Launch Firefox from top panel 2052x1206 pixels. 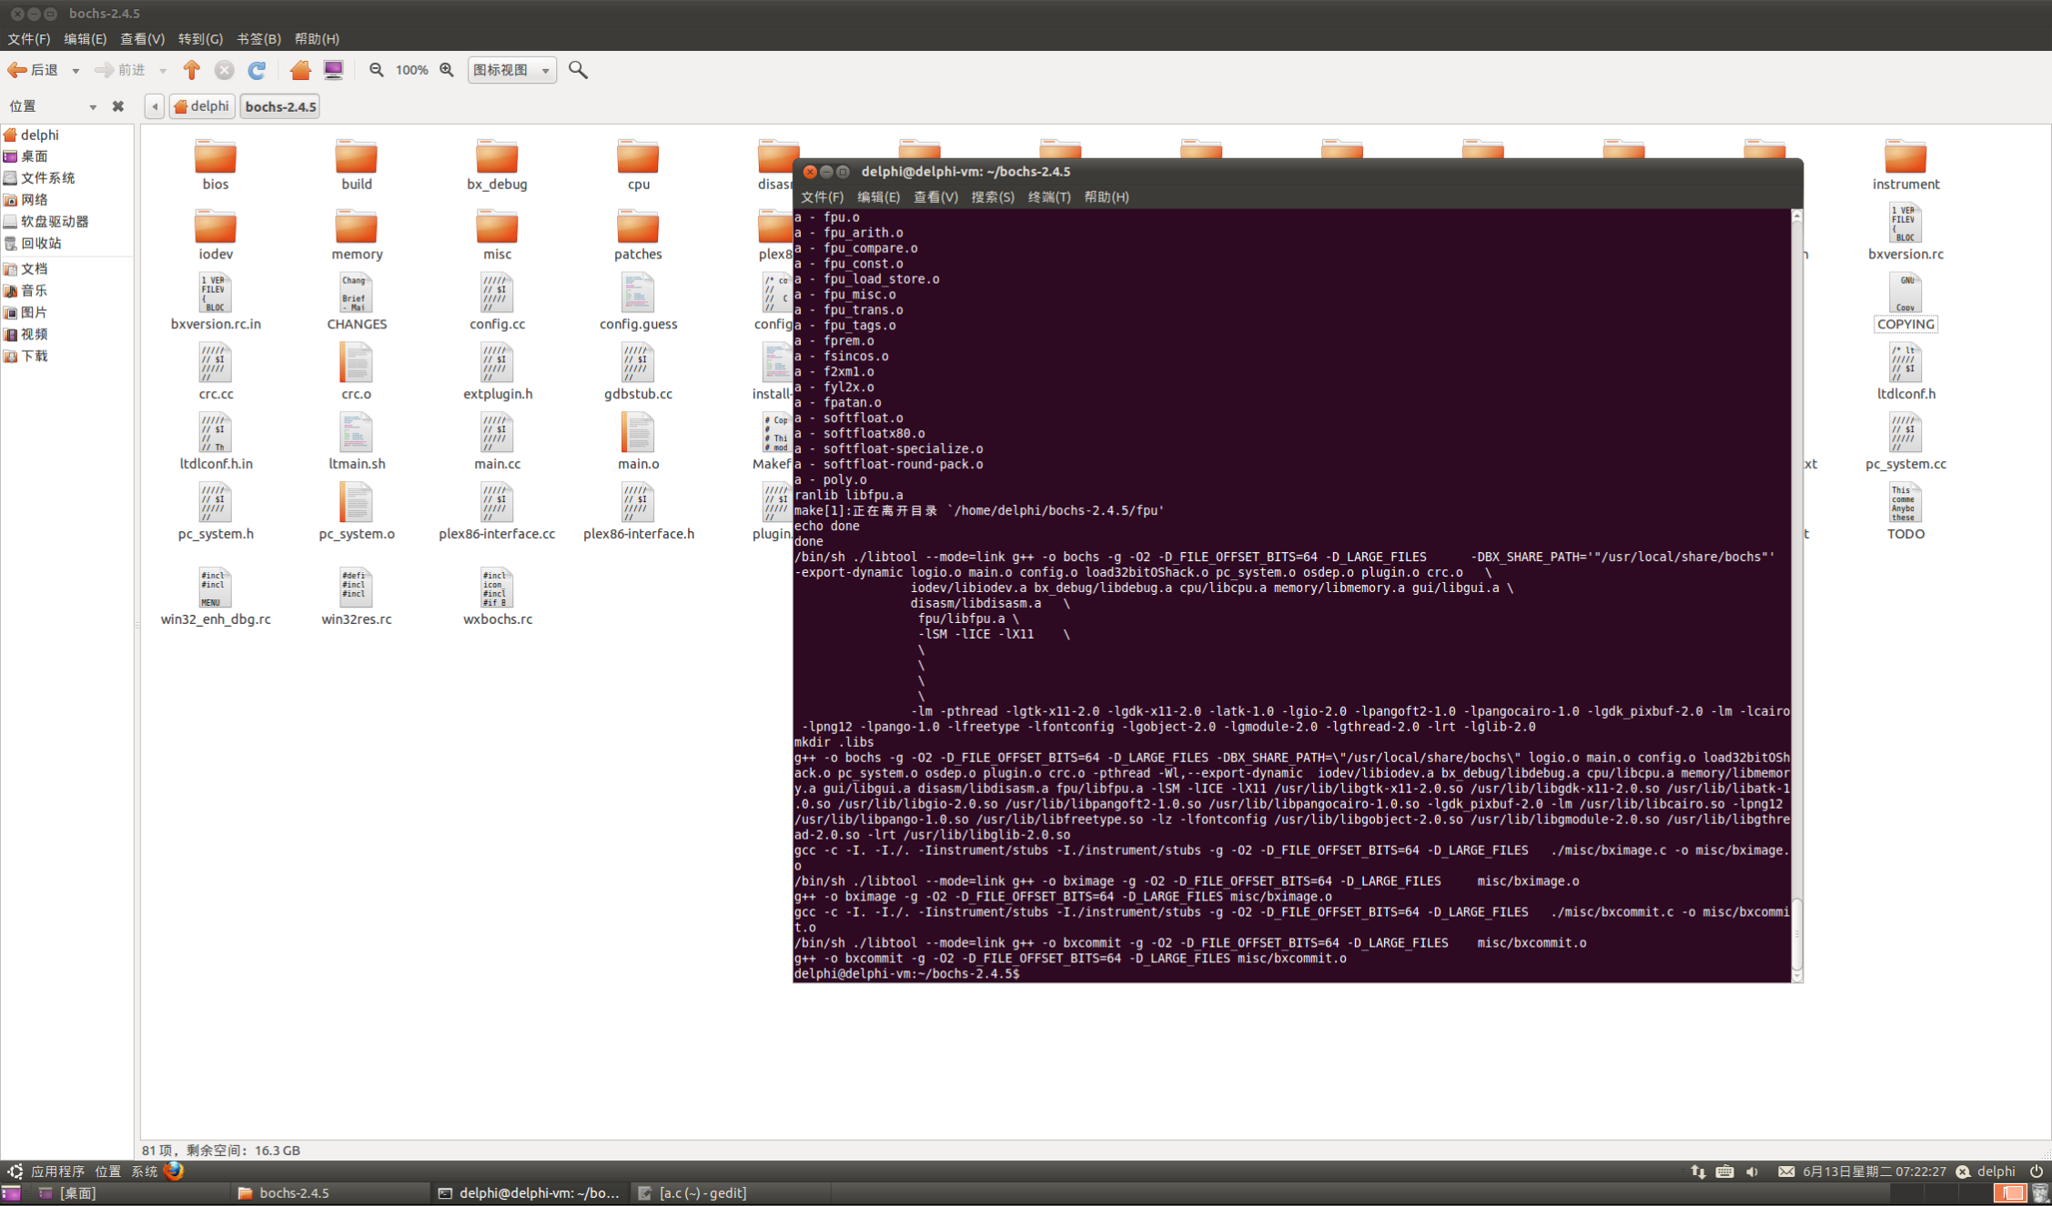point(174,1171)
